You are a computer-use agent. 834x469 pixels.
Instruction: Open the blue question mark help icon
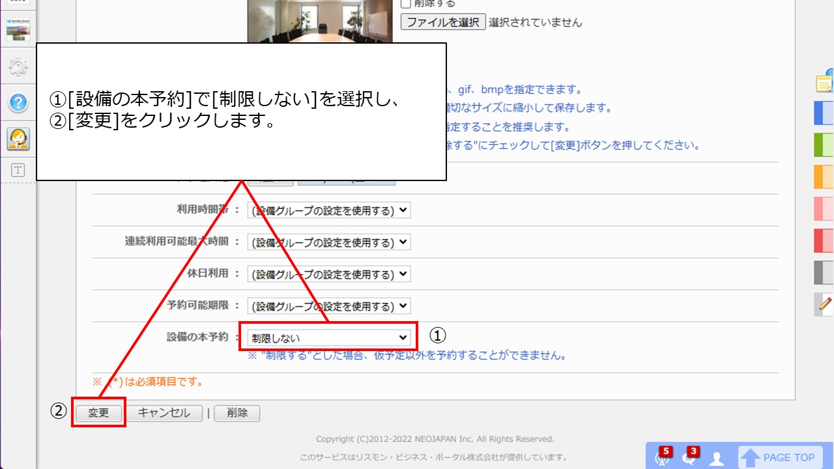coord(18,102)
